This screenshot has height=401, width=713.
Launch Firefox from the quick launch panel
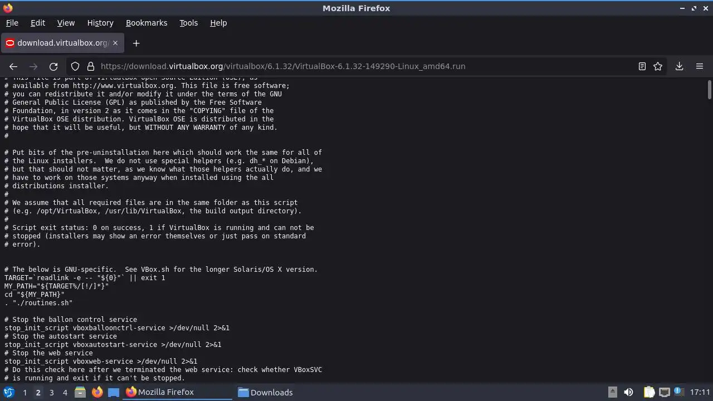(97, 392)
